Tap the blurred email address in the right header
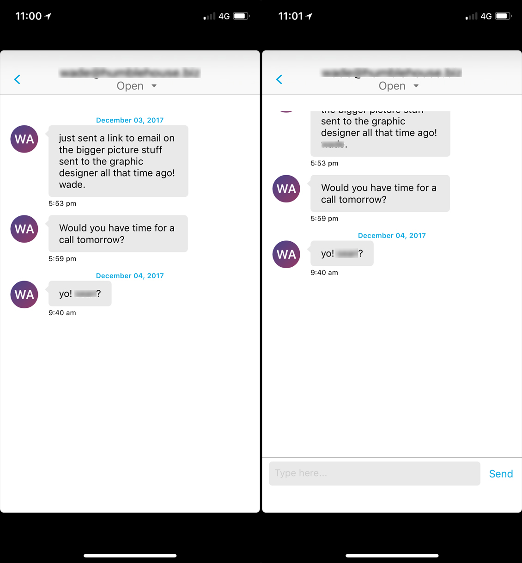This screenshot has width=522, height=563. (x=392, y=73)
